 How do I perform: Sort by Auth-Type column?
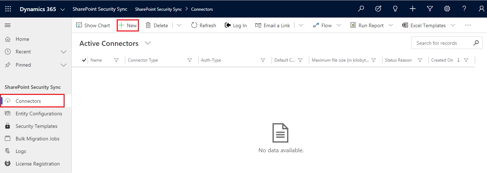pos(211,60)
